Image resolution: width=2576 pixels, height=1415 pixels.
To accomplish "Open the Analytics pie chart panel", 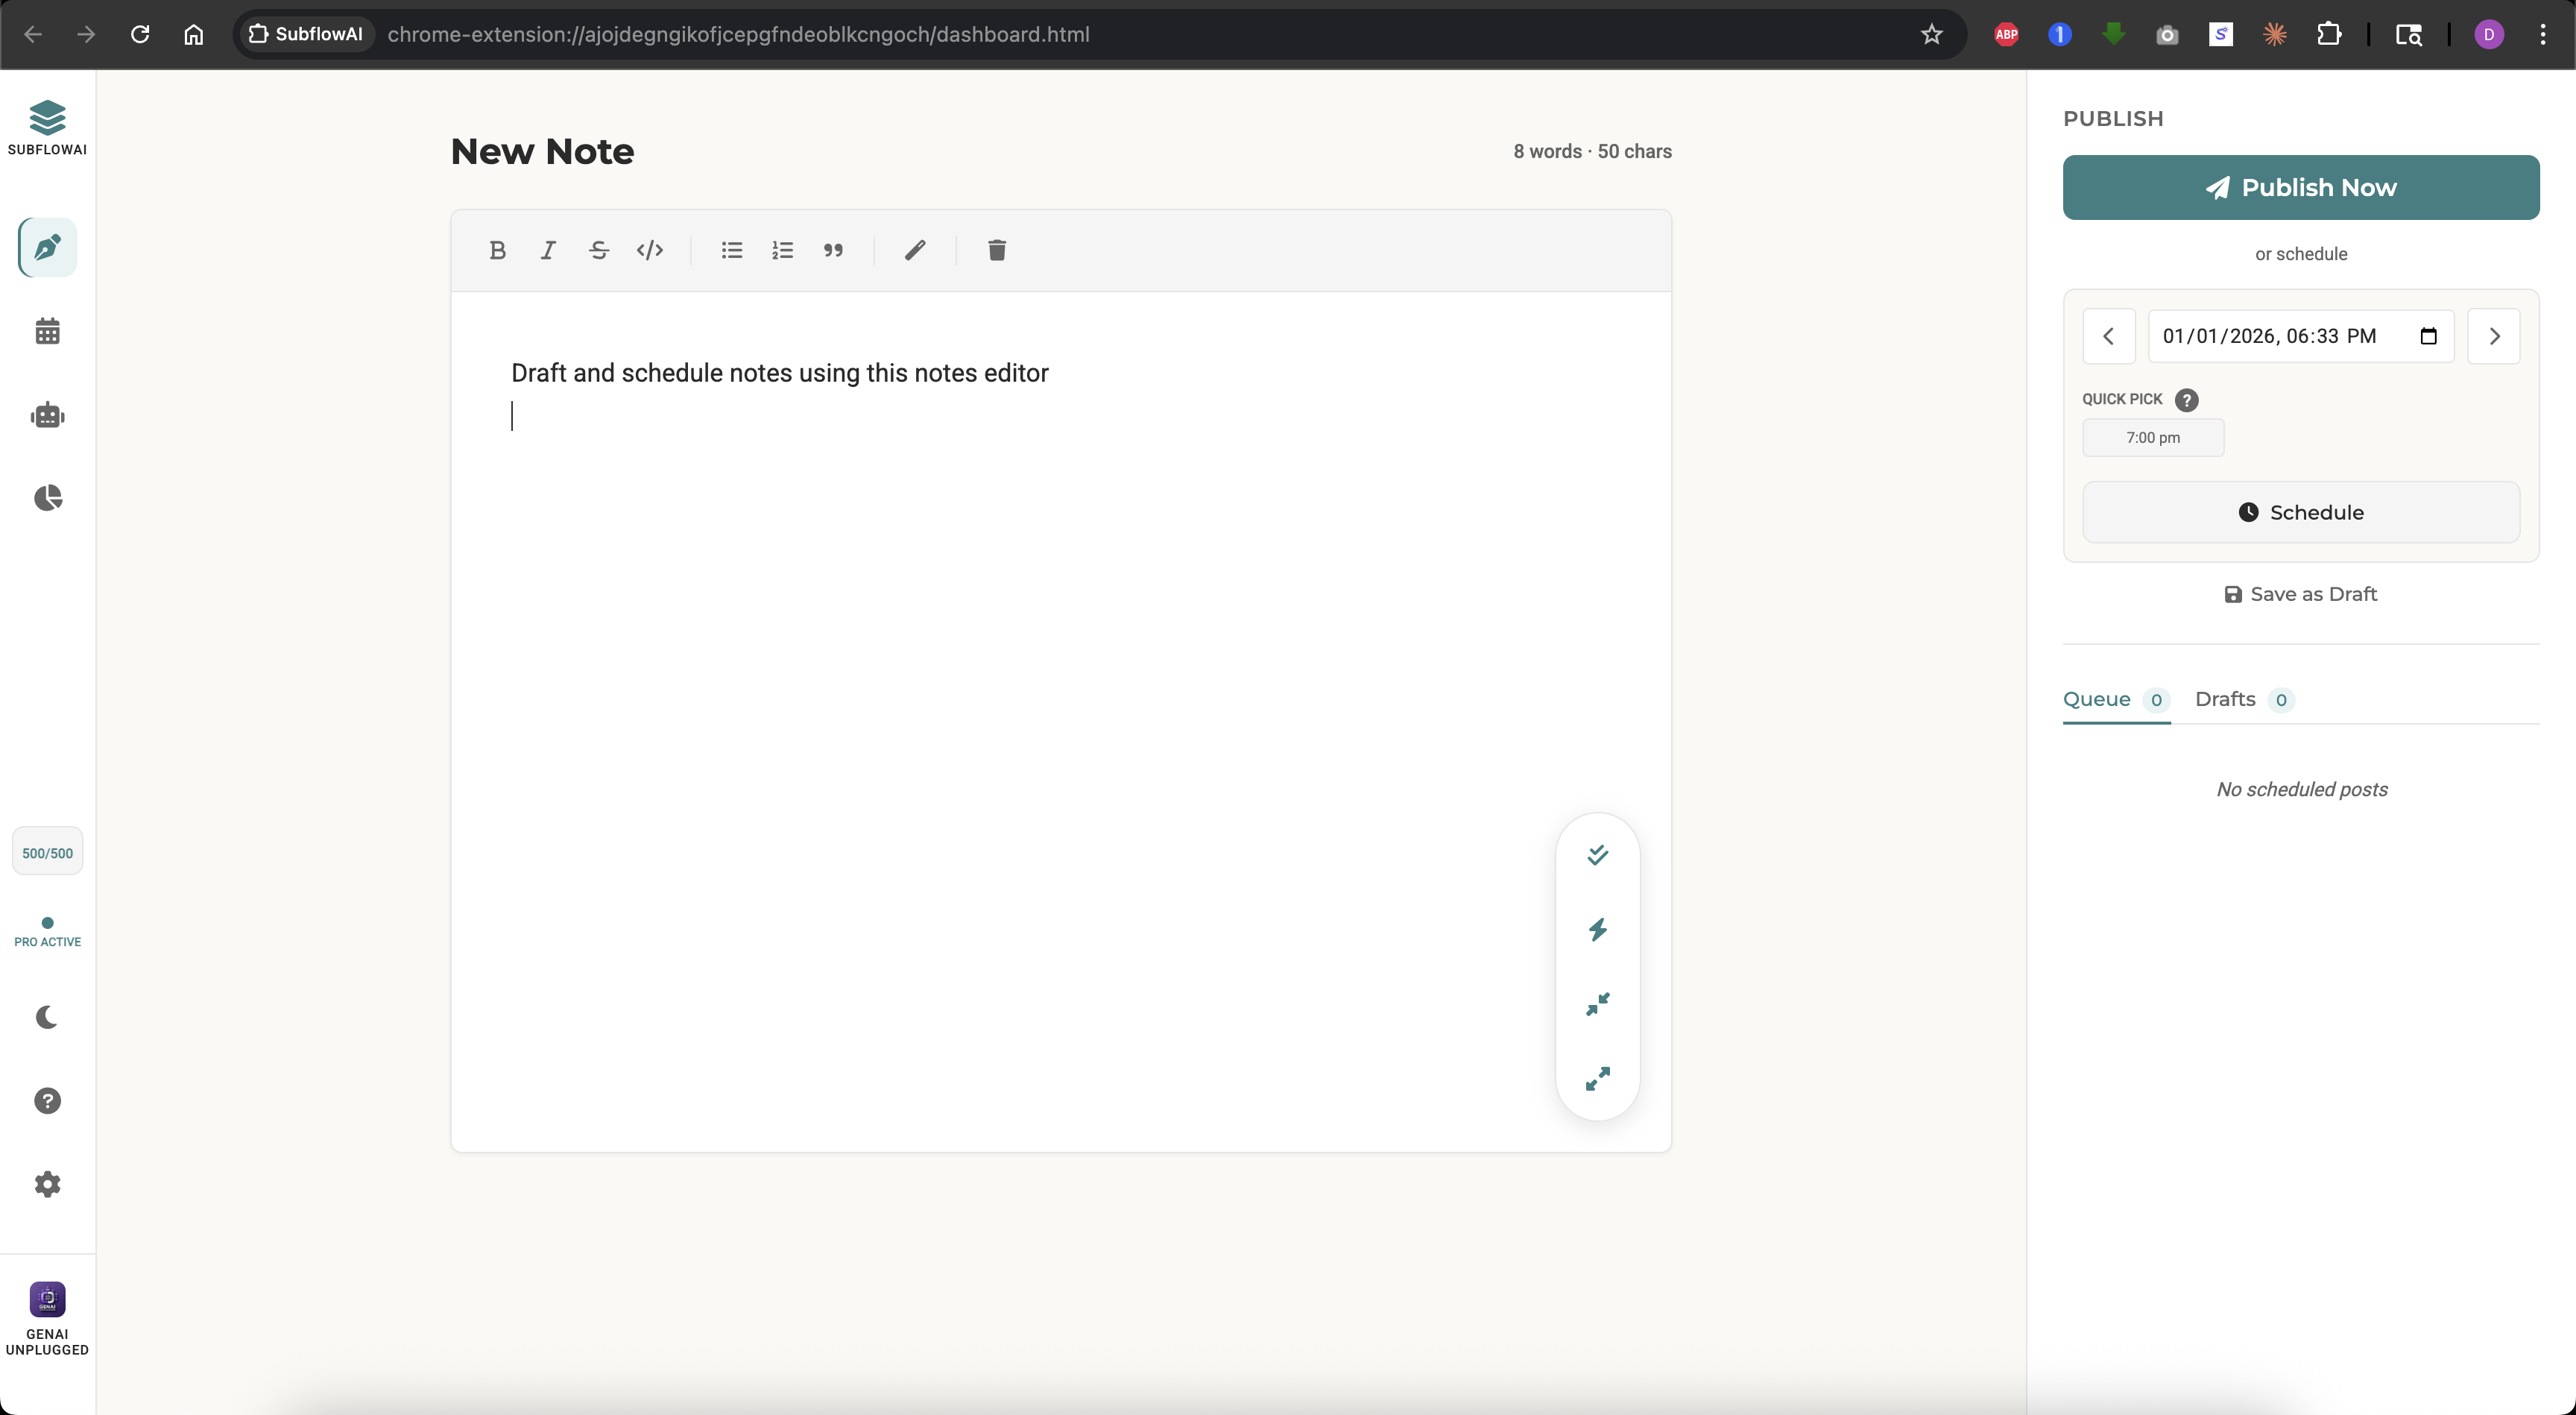I will (46, 498).
